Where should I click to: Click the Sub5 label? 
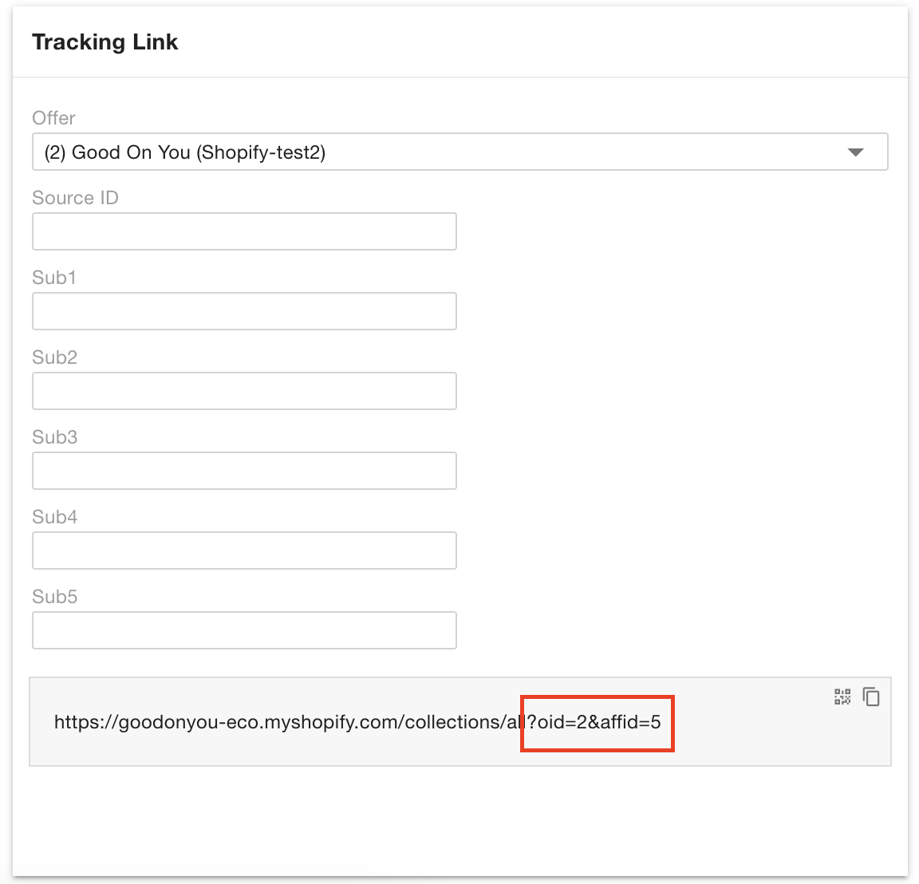click(54, 597)
